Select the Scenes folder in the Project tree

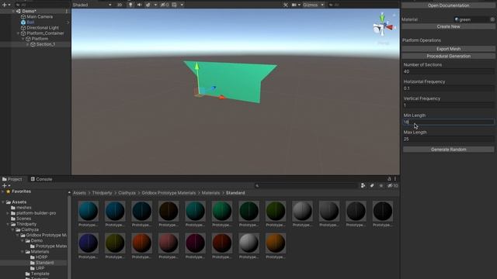coord(24,219)
